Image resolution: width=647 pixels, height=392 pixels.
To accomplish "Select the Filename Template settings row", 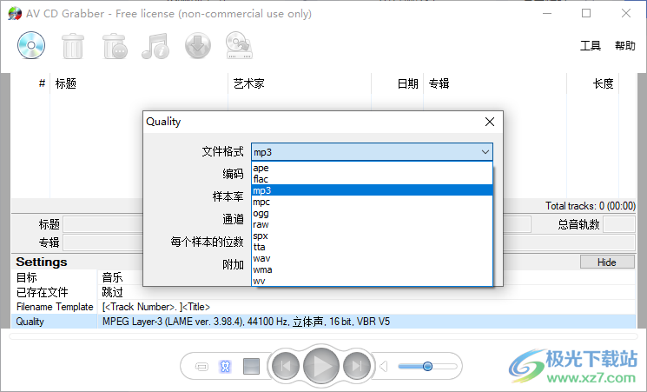I will [323, 307].
